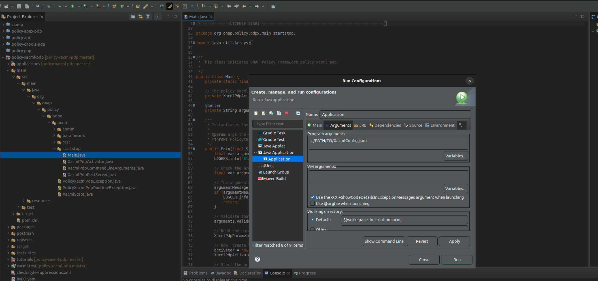Navigate Back with the yellow arrow
This screenshot has height=281, width=598.
[x=244, y=6]
